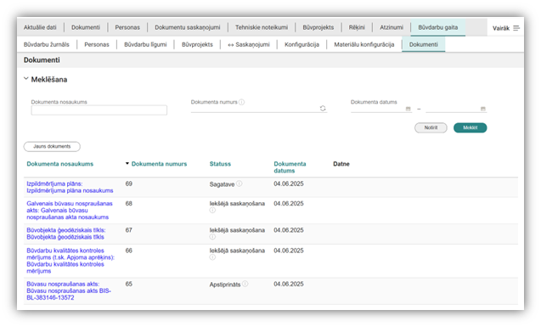541x327 pixels.
Task: Click the info icon for document 68 status
Action: point(212,210)
